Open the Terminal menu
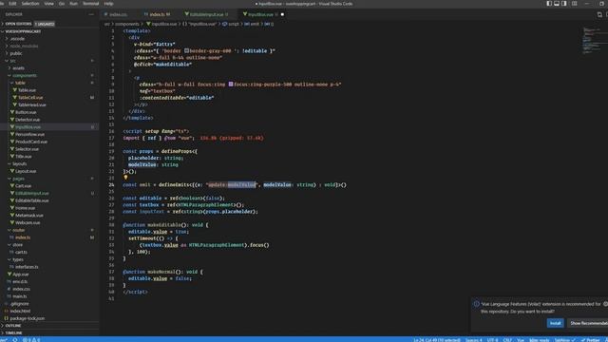Image resolution: width=608 pixels, height=342 pixels. tap(91, 4)
